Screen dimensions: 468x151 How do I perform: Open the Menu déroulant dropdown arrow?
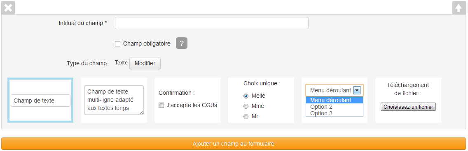pyautogui.click(x=357, y=90)
